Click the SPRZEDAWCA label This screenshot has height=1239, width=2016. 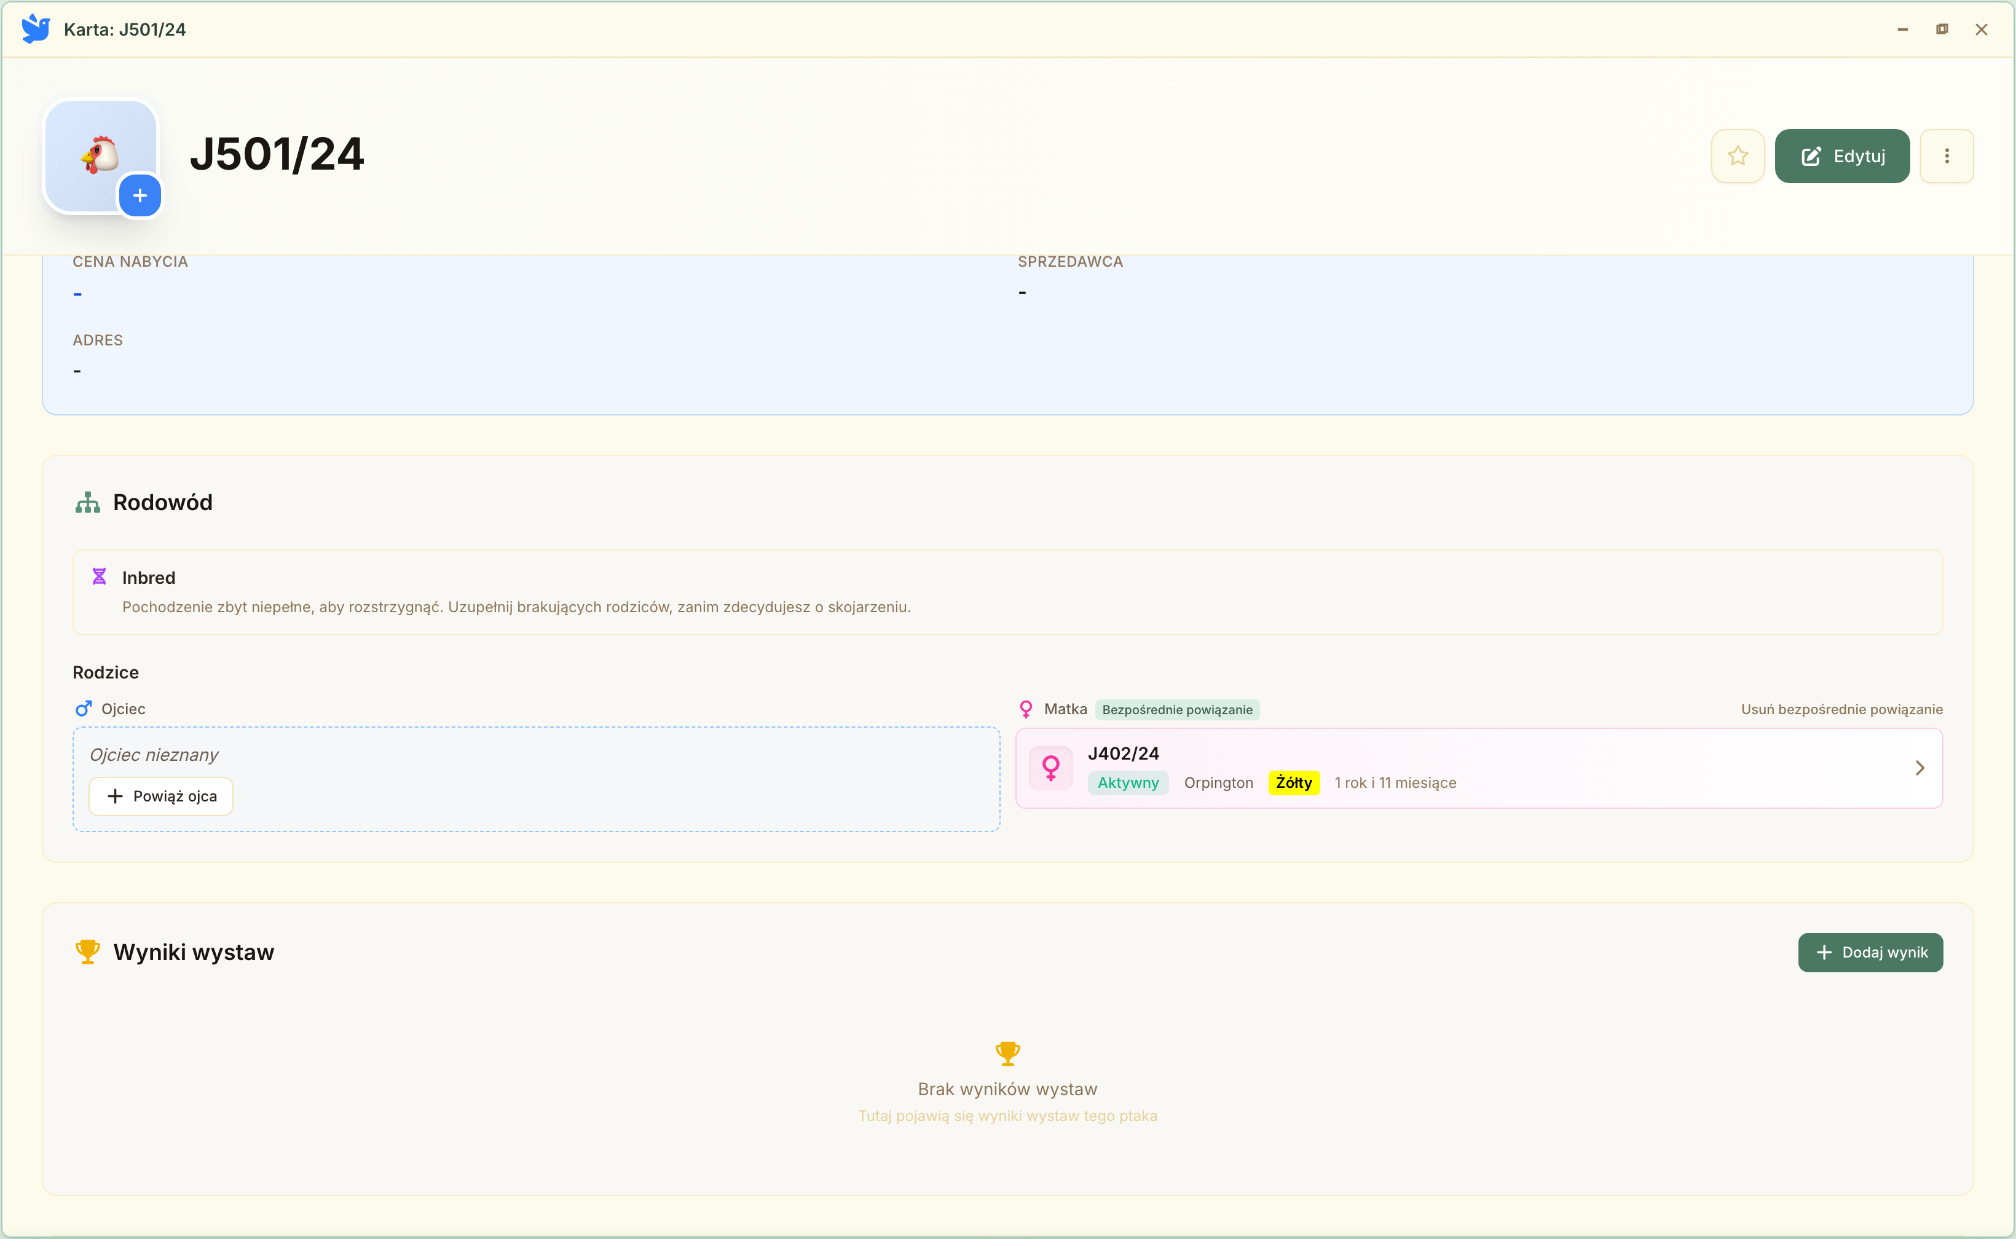[1070, 261]
